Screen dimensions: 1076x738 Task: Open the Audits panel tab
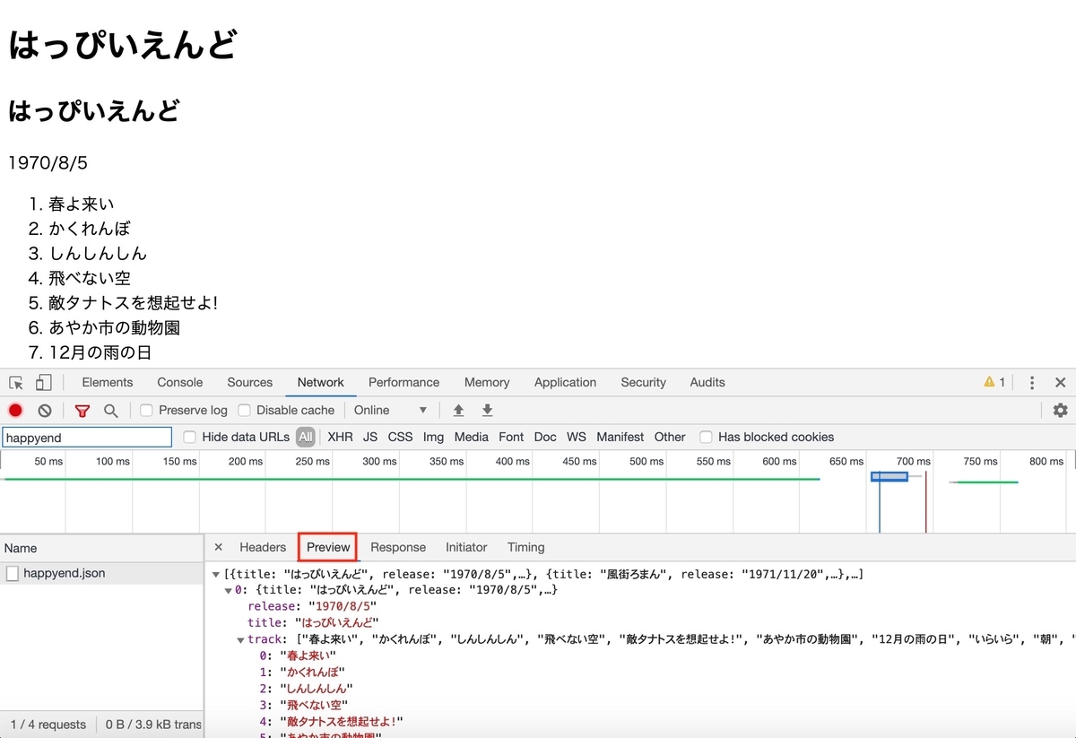pyautogui.click(x=707, y=382)
